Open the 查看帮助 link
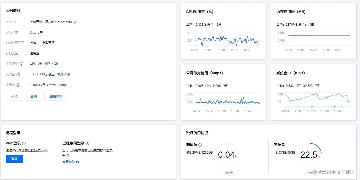 coord(69,162)
